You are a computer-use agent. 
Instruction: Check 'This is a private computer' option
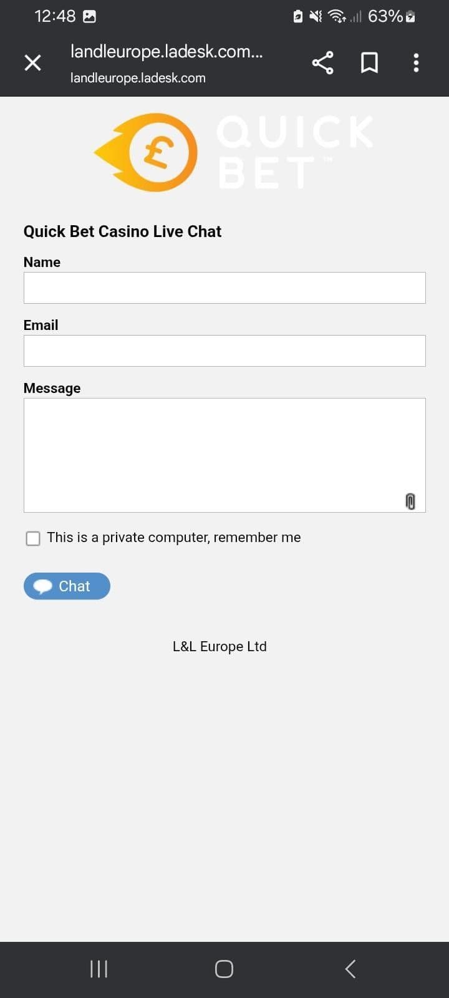pyautogui.click(x=32, y=538)
